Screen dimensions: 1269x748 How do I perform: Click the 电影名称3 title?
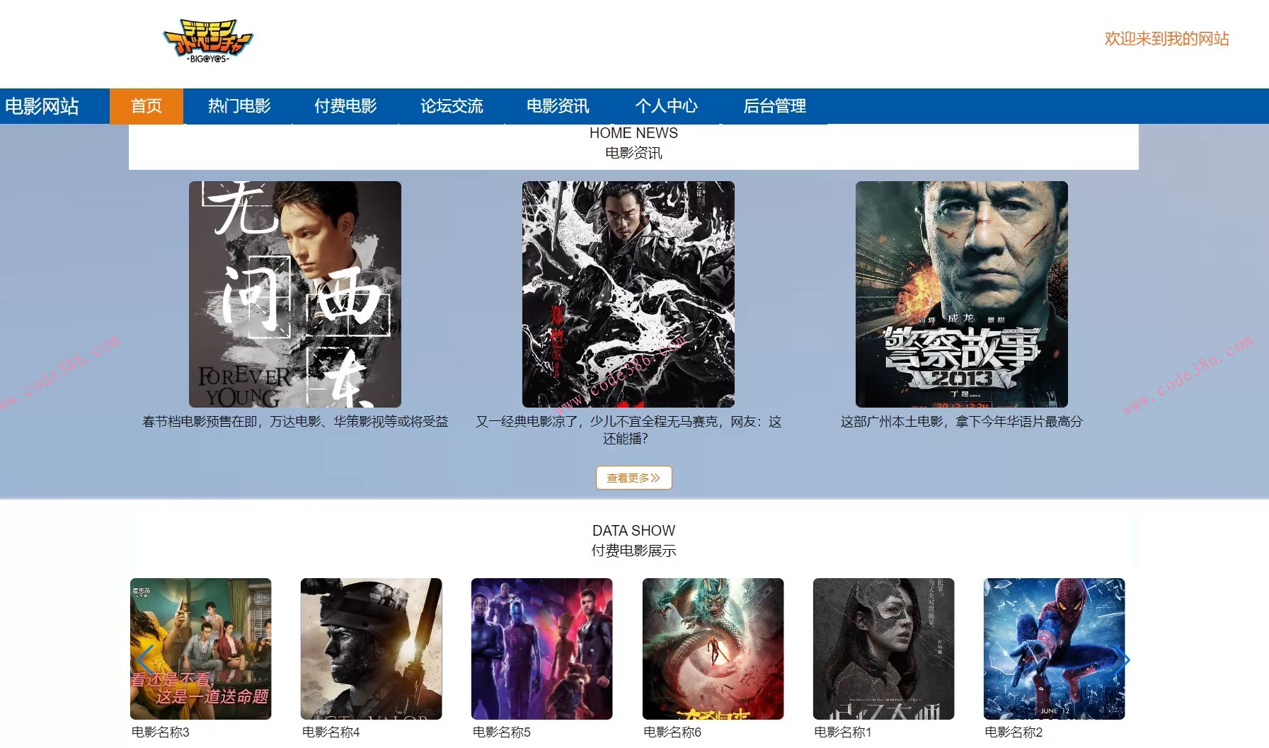pos(161,732)
